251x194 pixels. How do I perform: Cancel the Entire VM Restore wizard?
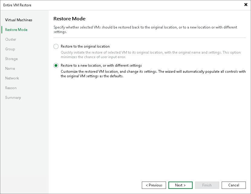point(234,185)
